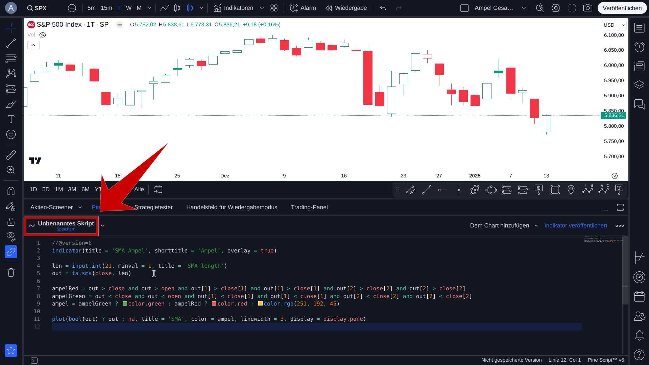Open the Pine console terminal icon
The image size is (649, 365).
[34, 361]
